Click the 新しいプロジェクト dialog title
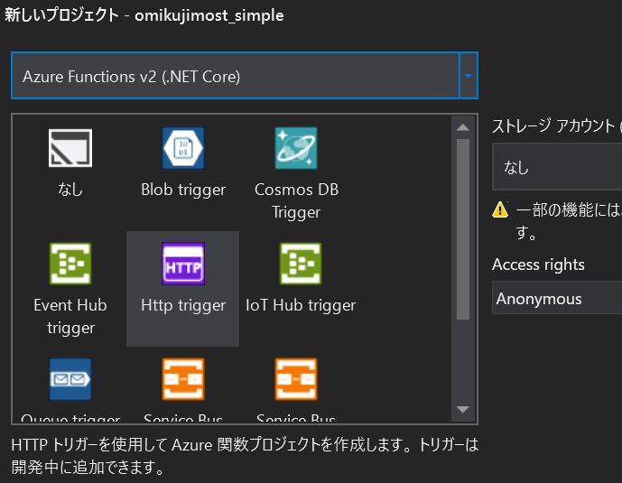The height and width of the screenshot is (483, 622). 144,15
